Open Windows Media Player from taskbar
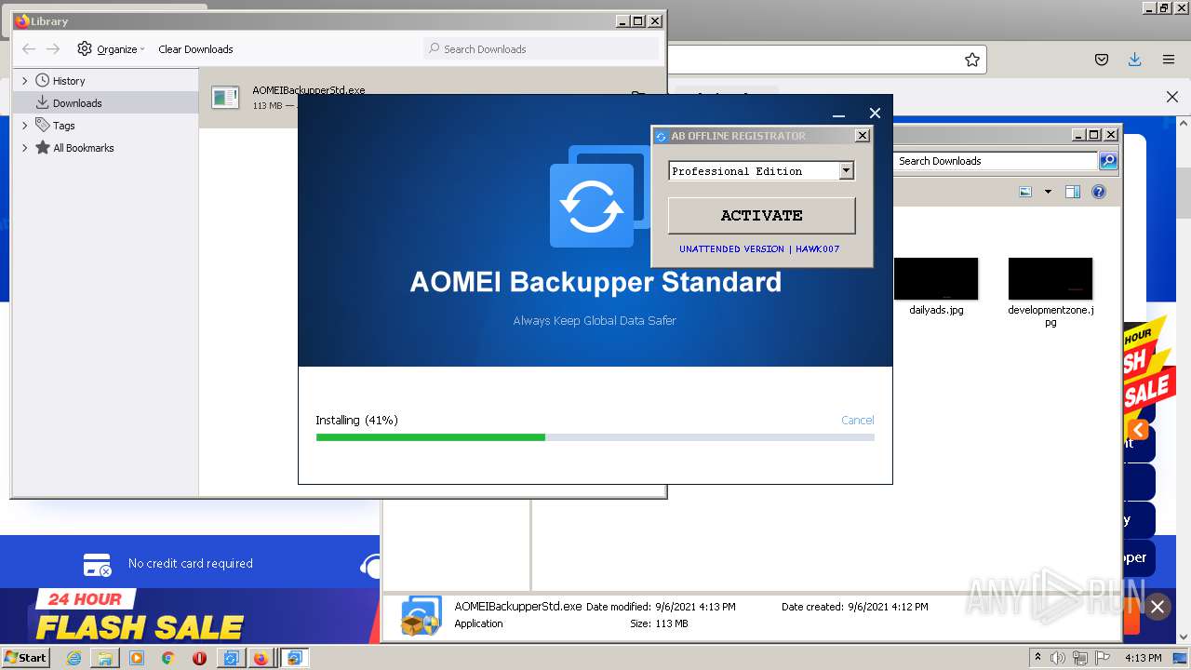This screenshot has width=1191, height=670. point(137,658)
